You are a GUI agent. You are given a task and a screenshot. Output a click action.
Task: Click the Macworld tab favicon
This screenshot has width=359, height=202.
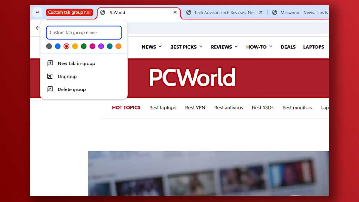tap(274, 13)
